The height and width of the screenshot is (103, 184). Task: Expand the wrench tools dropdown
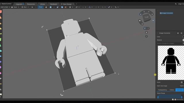pos(118,7)
